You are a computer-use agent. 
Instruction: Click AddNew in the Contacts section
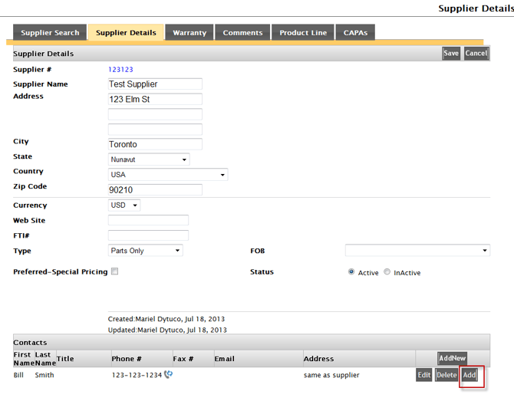[x=452, y=358]
